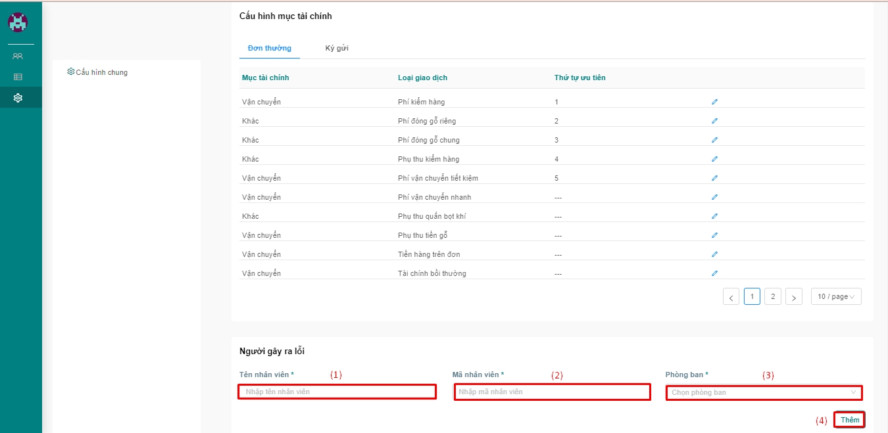Open the table list icon in sidebar
Image resolution: width=888 pixels, height=433 pixels.
coord(18,77)
